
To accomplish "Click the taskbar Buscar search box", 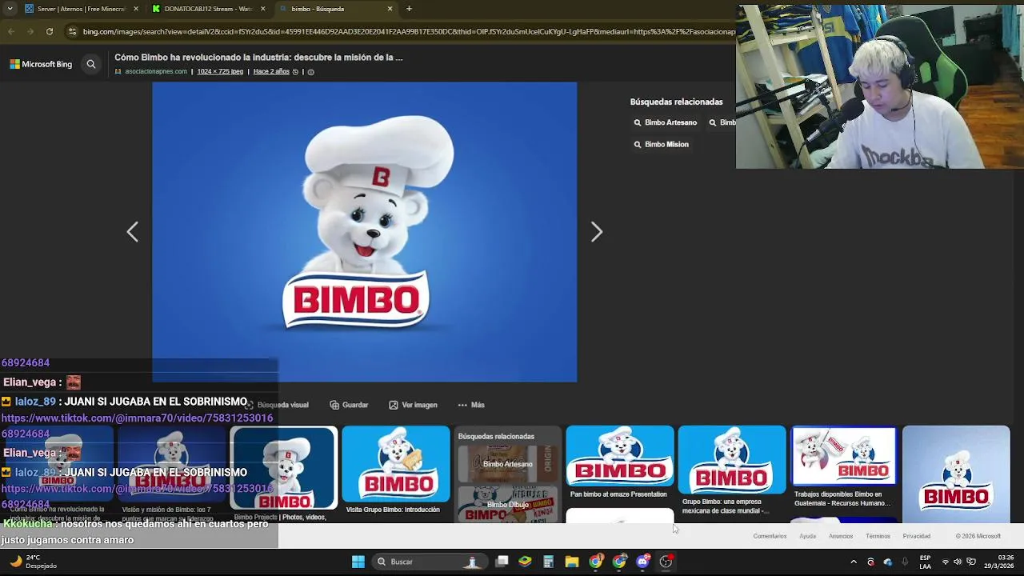I will pyautogui.click(x=430, y=562).
